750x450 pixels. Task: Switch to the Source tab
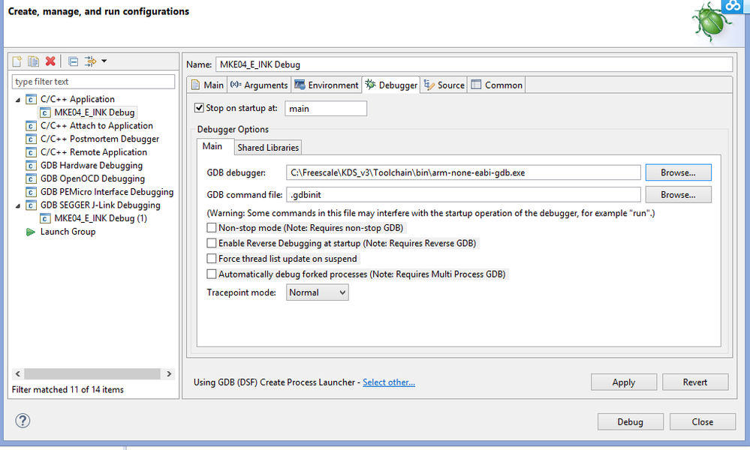[x=444, y=85]
